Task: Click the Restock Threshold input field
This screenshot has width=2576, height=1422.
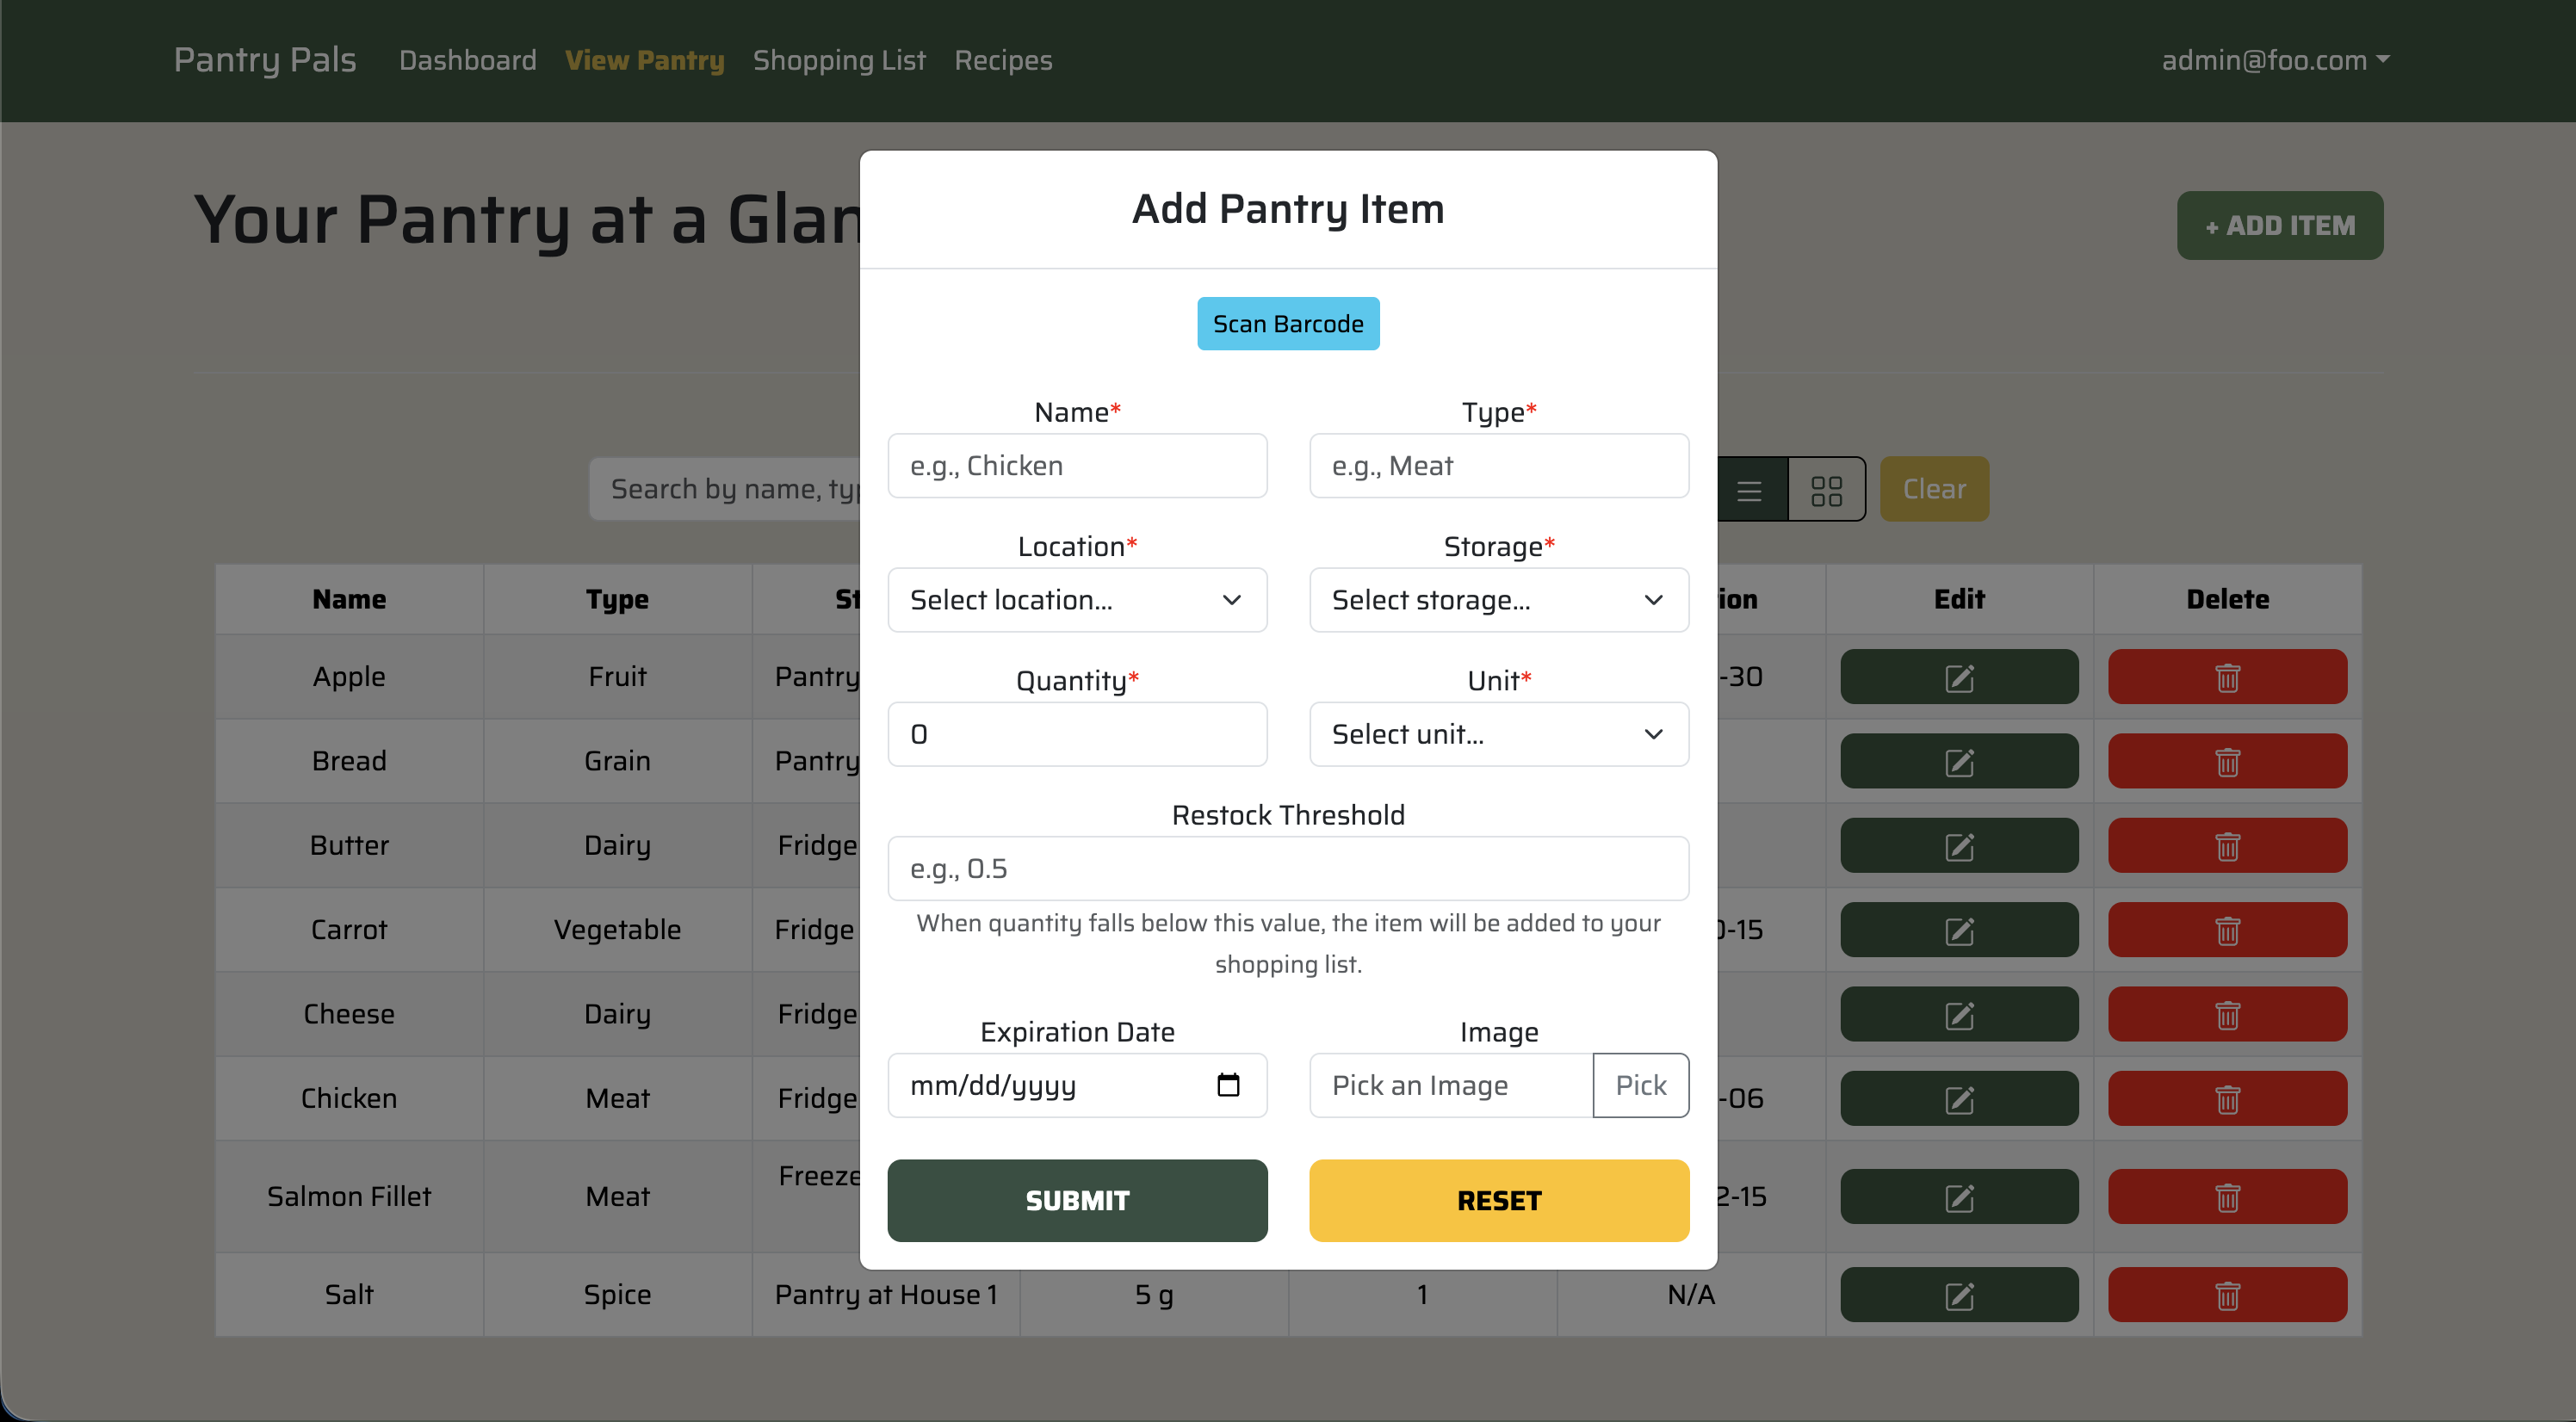Action: click(1287, 868)
